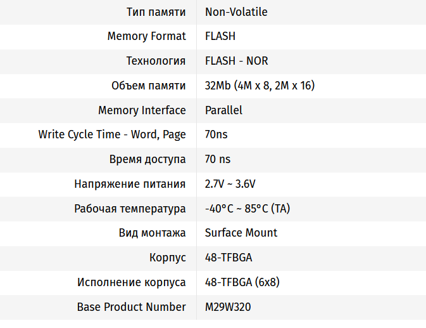Click the "Напряжение питания" label
426x328 pixels.
(130, 184)
